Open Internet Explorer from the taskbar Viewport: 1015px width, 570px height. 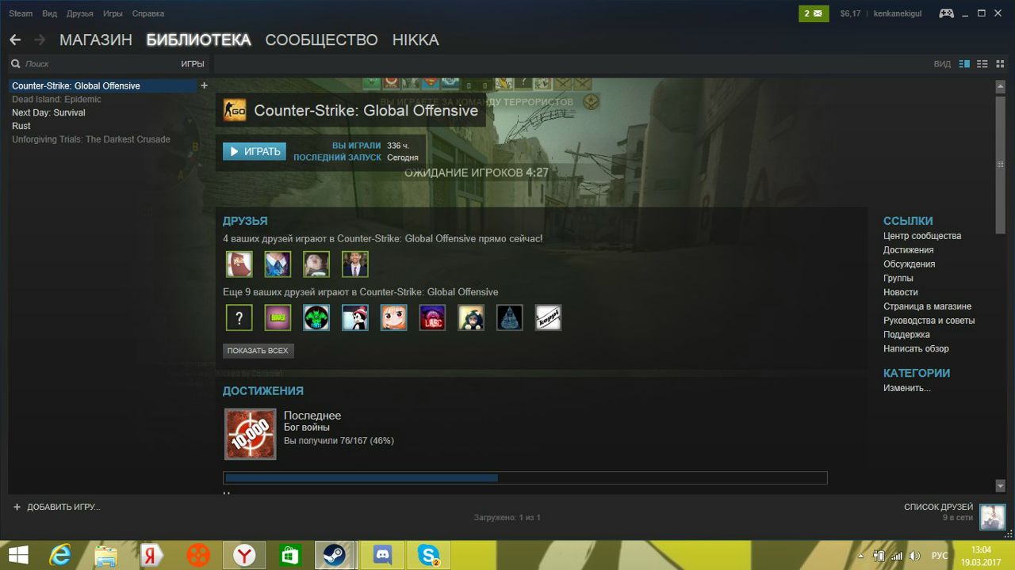(60, 555)
